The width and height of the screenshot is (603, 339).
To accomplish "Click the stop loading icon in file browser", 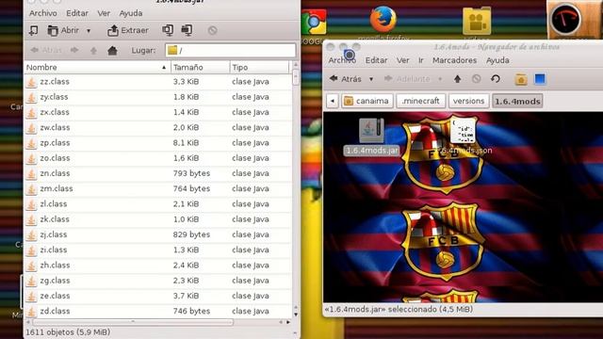I will (476, 79).
